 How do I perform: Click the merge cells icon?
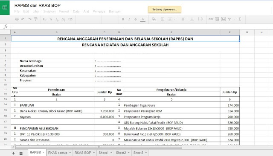click(x=170, y=19)
